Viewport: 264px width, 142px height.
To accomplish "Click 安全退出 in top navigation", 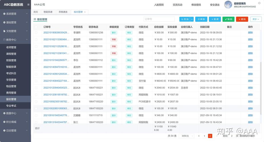I will coord(215,5).
